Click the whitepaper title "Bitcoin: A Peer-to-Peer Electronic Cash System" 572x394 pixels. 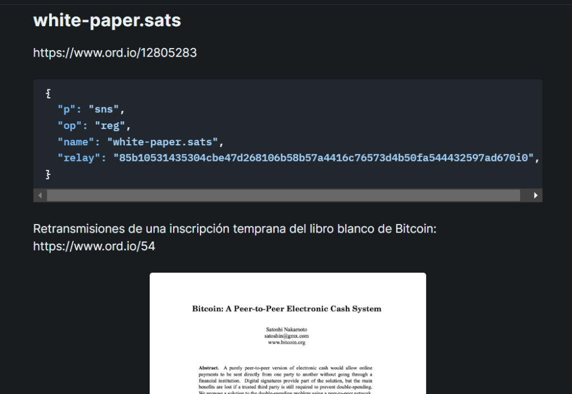[x=287, y=308]
